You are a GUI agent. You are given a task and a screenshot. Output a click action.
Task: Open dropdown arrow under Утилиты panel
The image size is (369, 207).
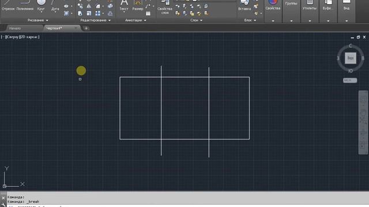310,21
